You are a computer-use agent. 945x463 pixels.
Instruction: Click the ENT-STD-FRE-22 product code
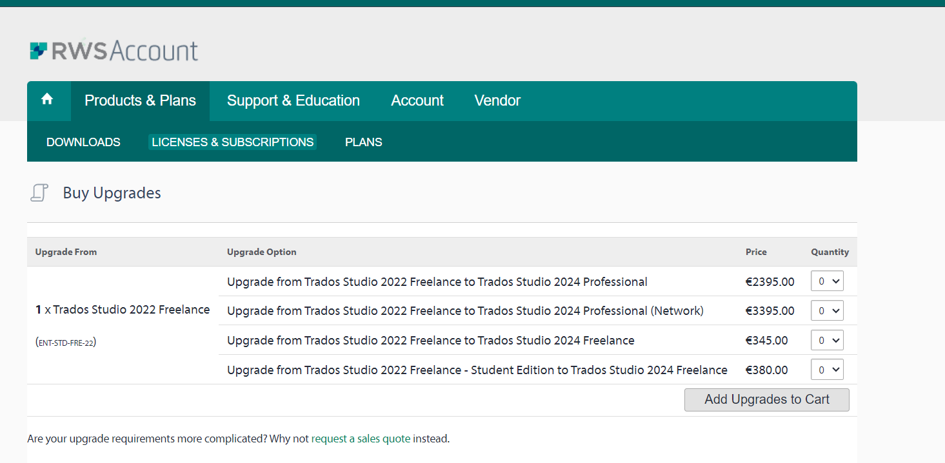click(66, 343)
